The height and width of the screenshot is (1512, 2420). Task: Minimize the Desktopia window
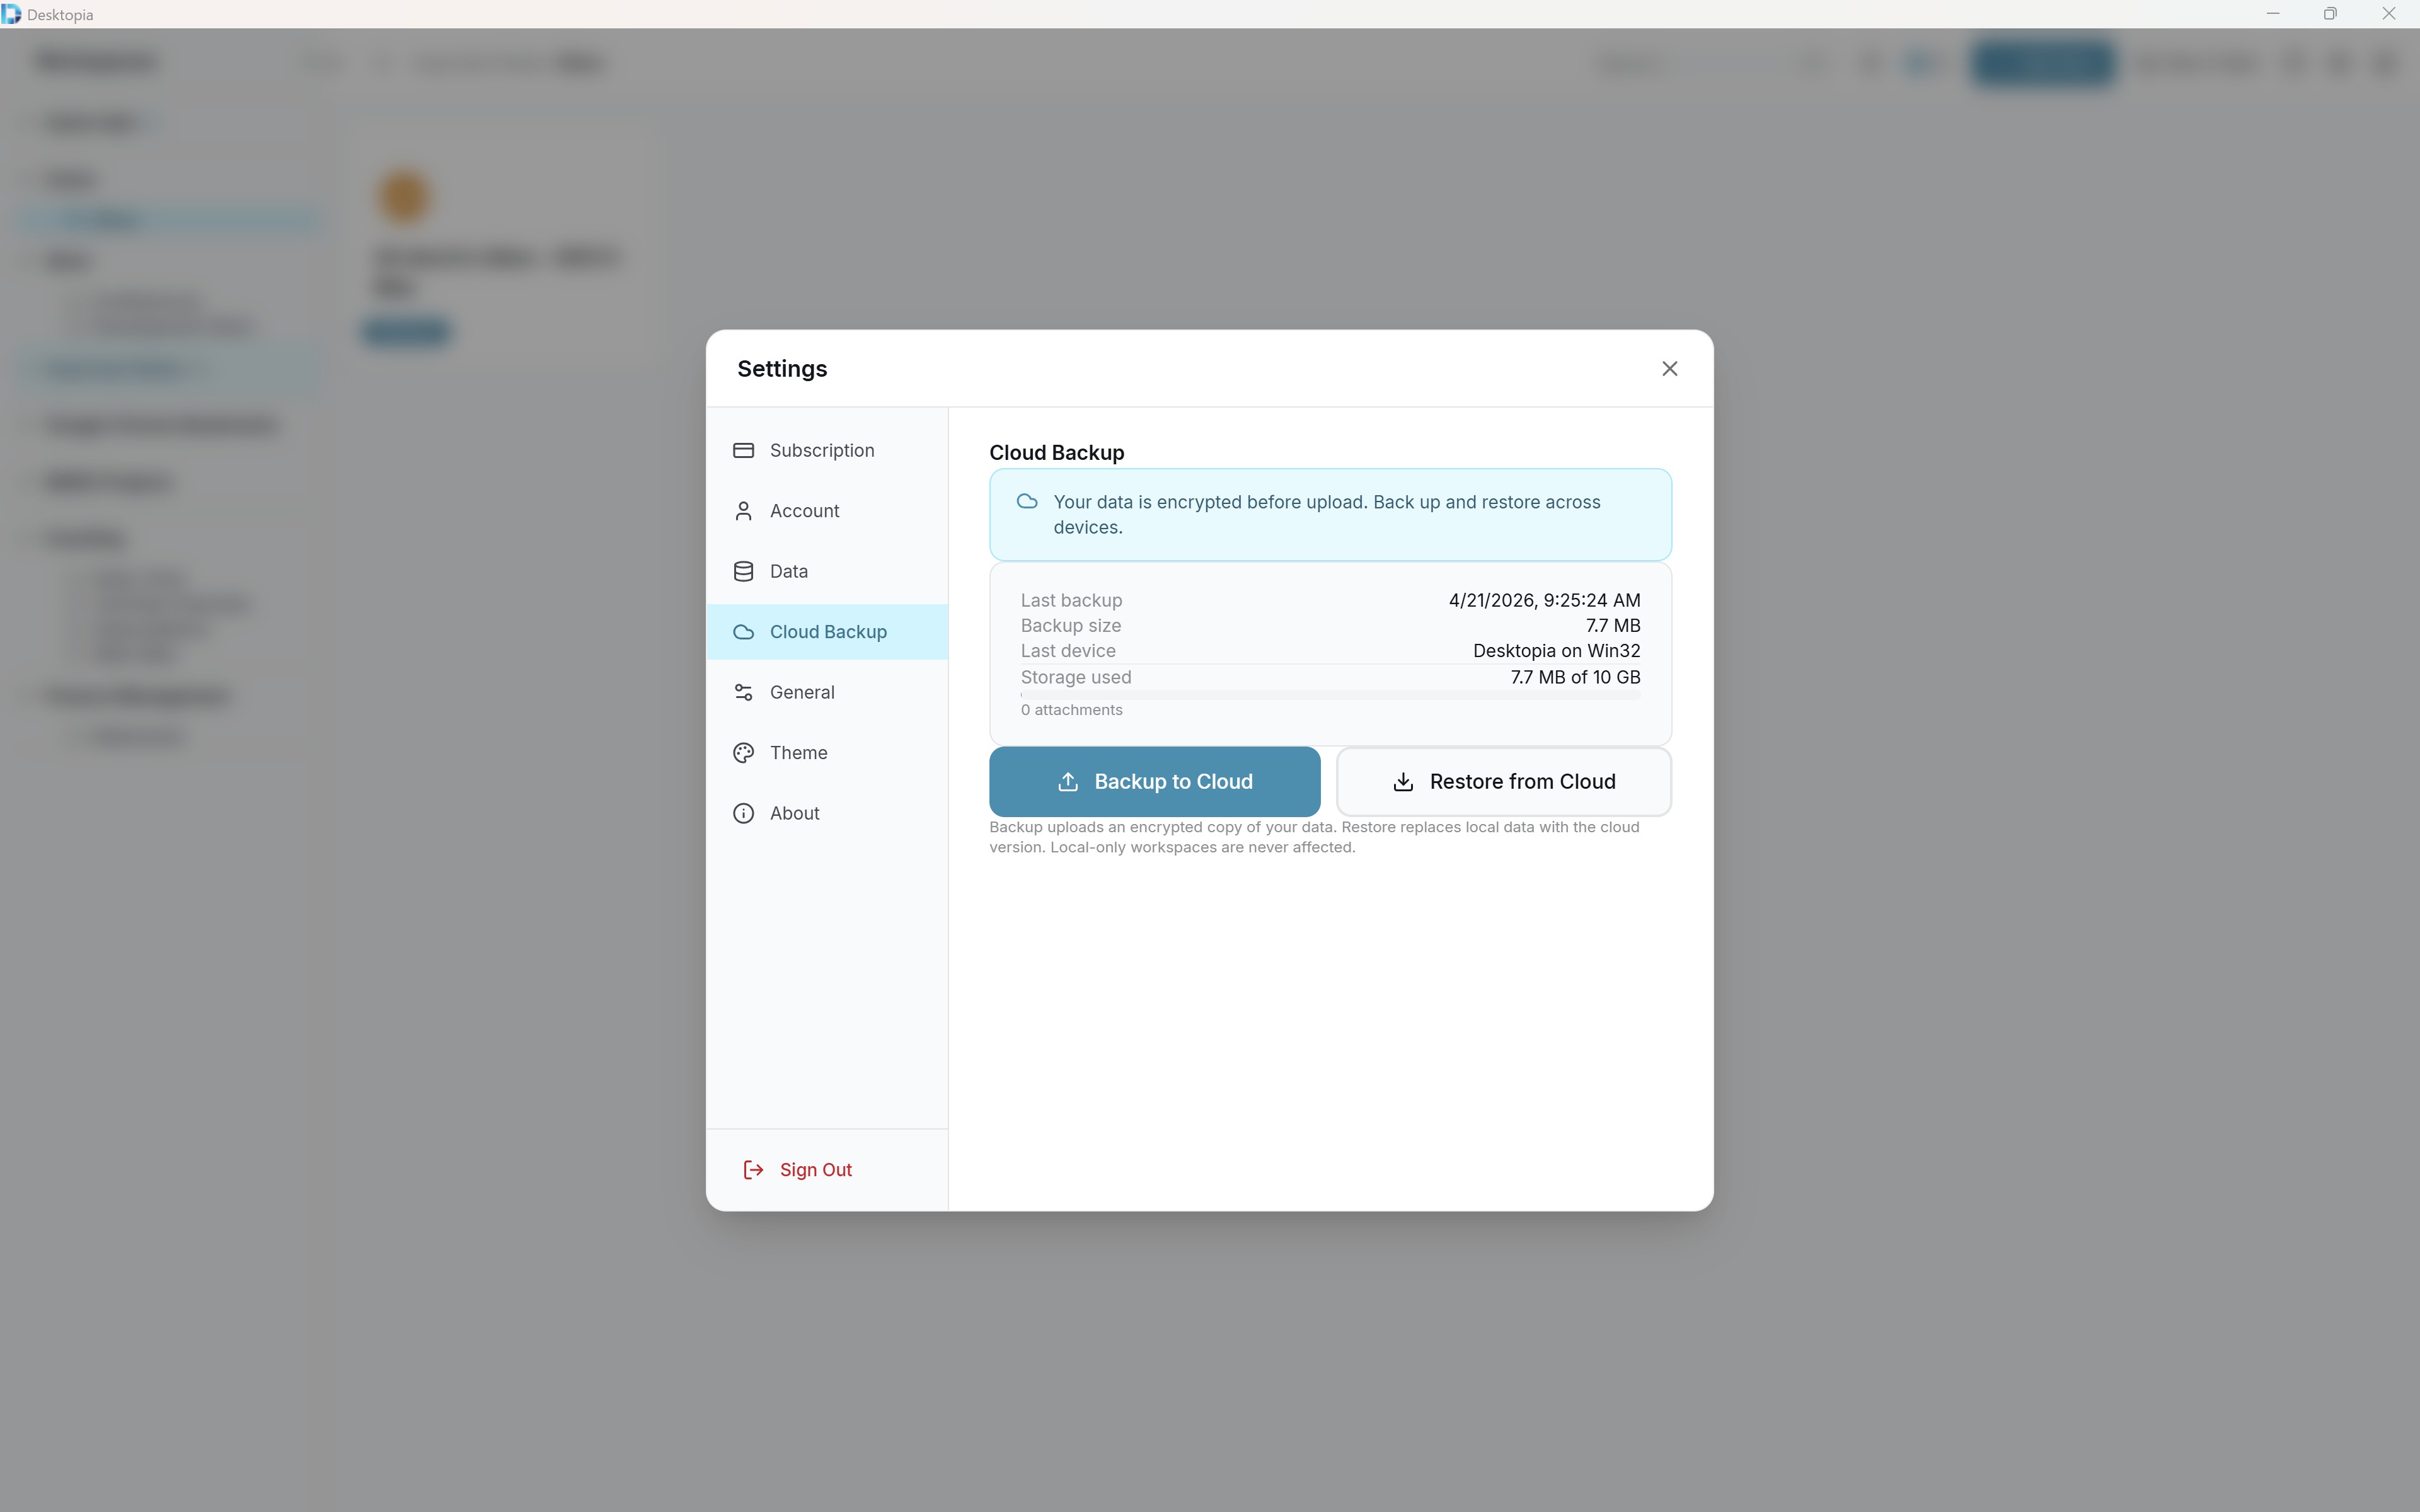pyautogui.click(x=2273, y=13)
